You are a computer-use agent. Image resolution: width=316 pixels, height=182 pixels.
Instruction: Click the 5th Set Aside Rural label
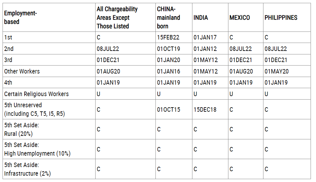[22, 129]
